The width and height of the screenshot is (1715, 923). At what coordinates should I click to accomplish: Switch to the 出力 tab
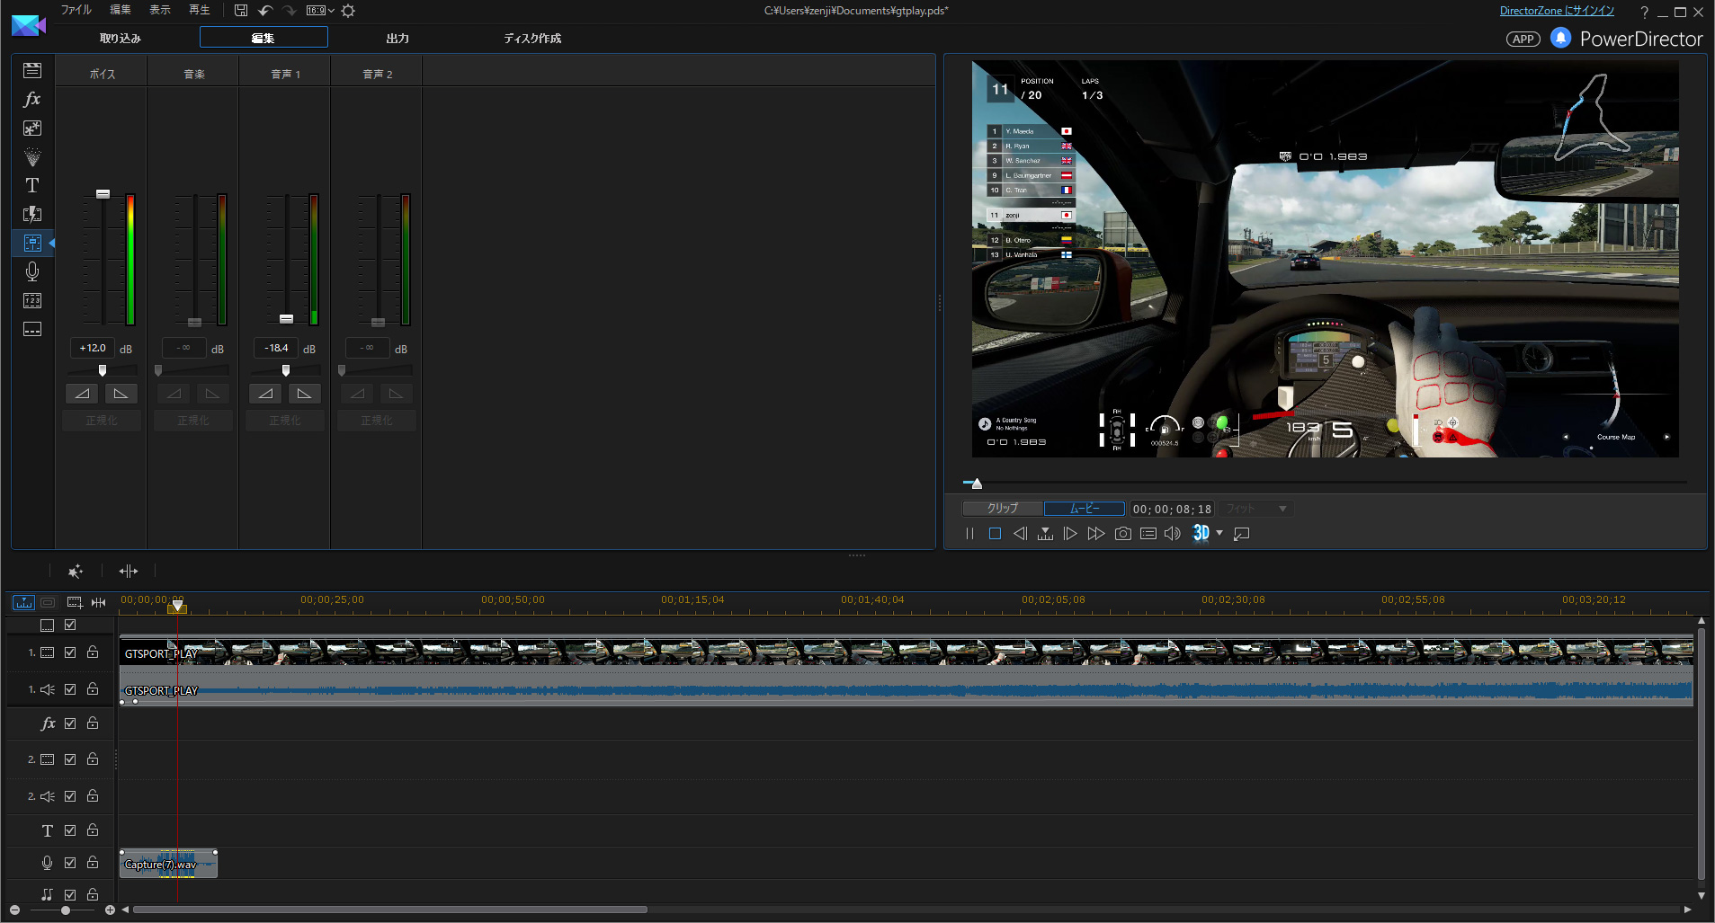(x=397, y=38)
